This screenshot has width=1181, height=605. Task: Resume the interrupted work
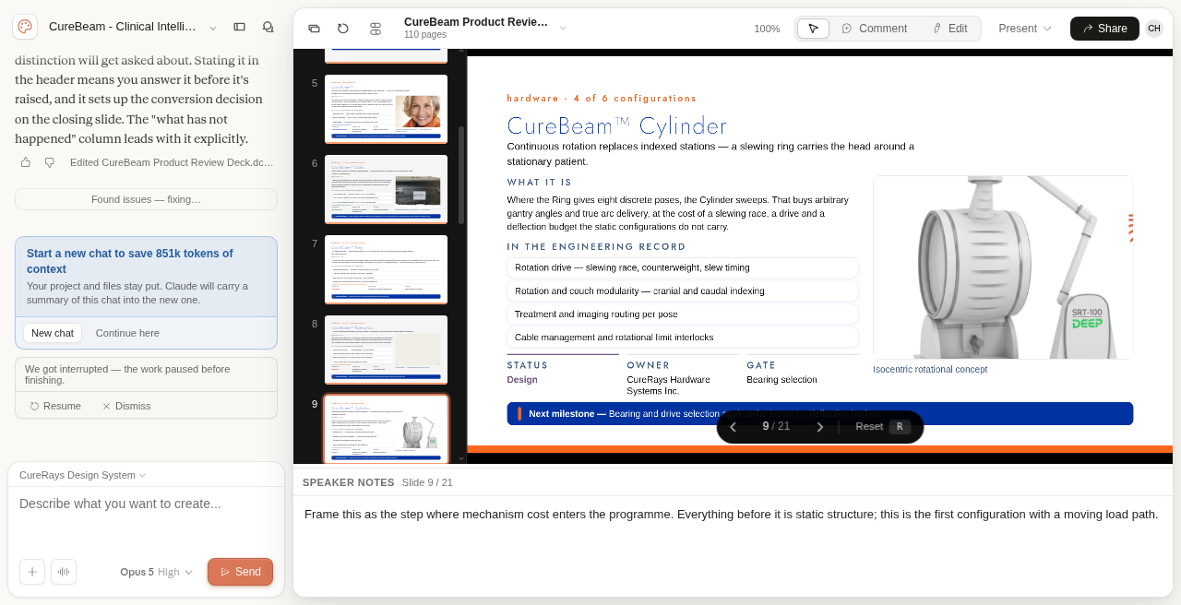pyautogui.click(x=55, y=406)
